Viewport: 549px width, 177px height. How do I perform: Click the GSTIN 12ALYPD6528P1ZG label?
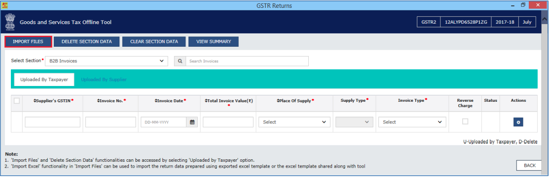(x=466, y=22)
